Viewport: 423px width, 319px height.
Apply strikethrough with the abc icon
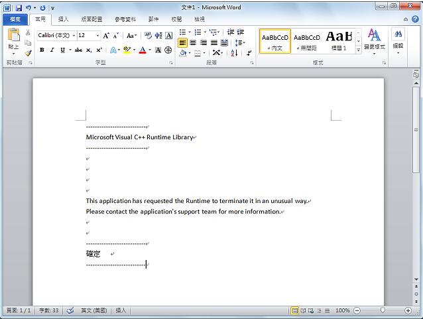point(78,50)
